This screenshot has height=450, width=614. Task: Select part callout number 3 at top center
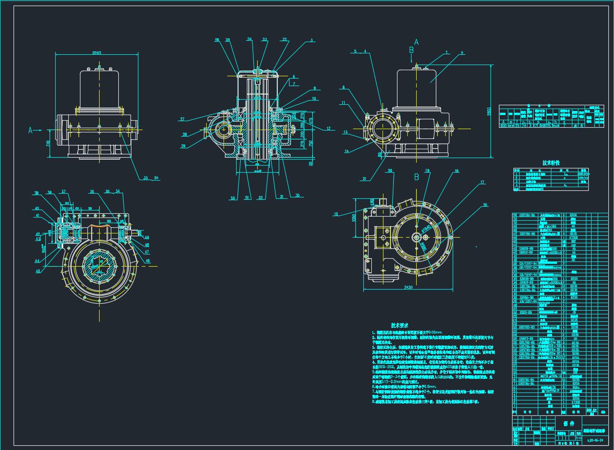(x=311, y=41)
